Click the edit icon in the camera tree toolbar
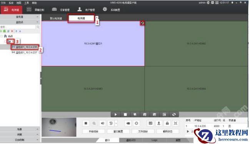The height and width of the screenshot is (144, 250). pos(8,31)
